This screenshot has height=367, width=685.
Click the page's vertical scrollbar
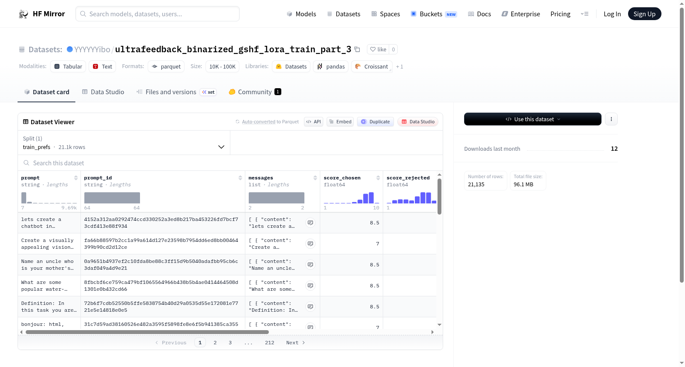tap(682, 145)
